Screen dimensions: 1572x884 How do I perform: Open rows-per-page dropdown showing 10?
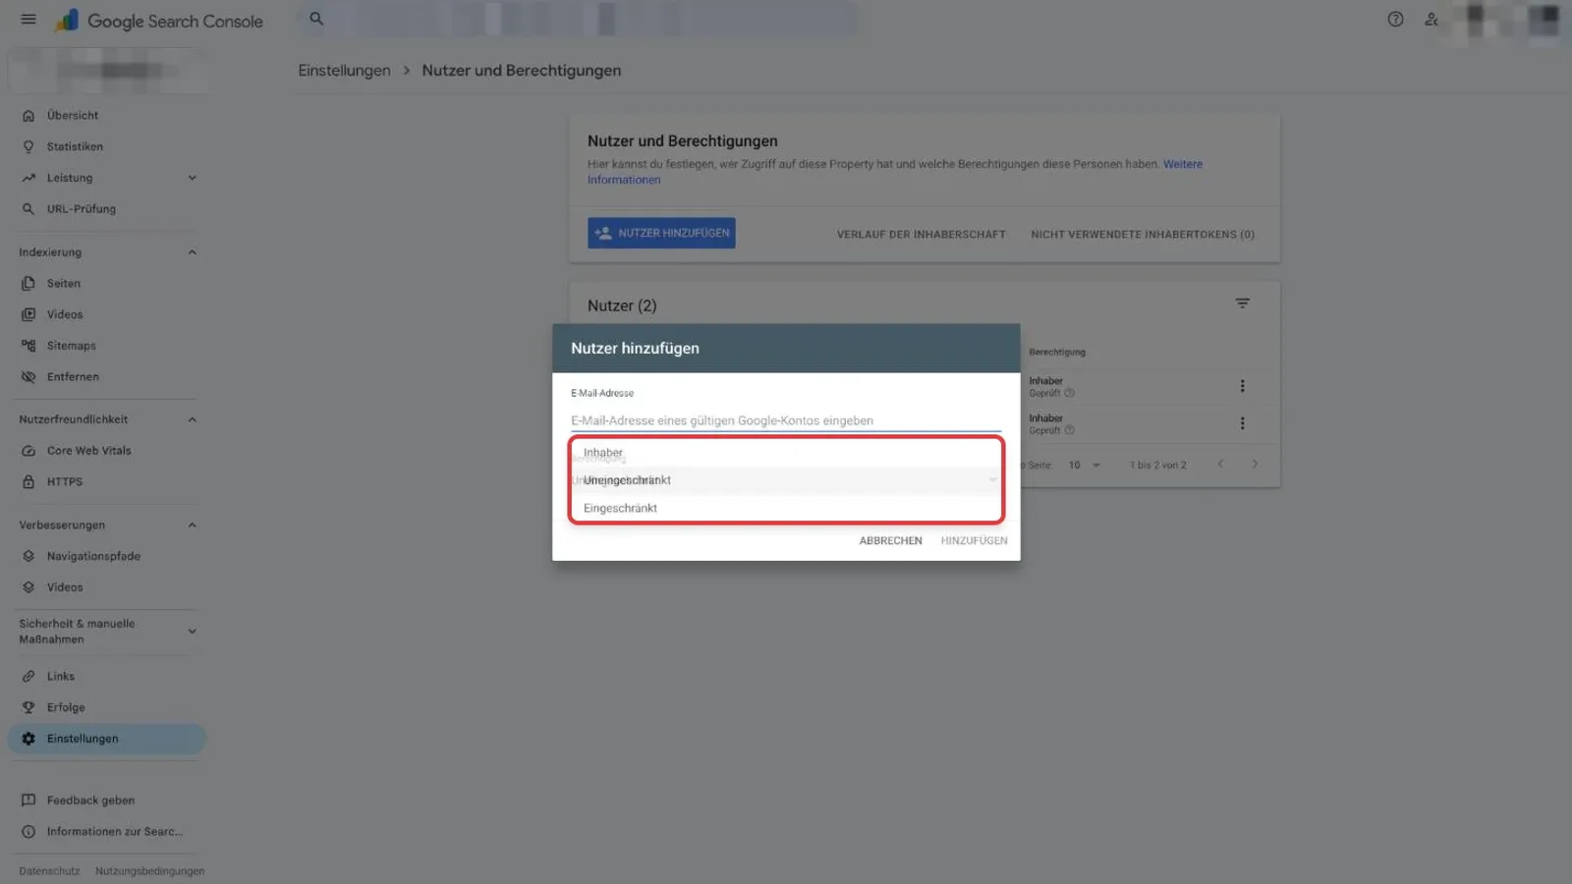pyautogui.click(x=1085, y=466)
